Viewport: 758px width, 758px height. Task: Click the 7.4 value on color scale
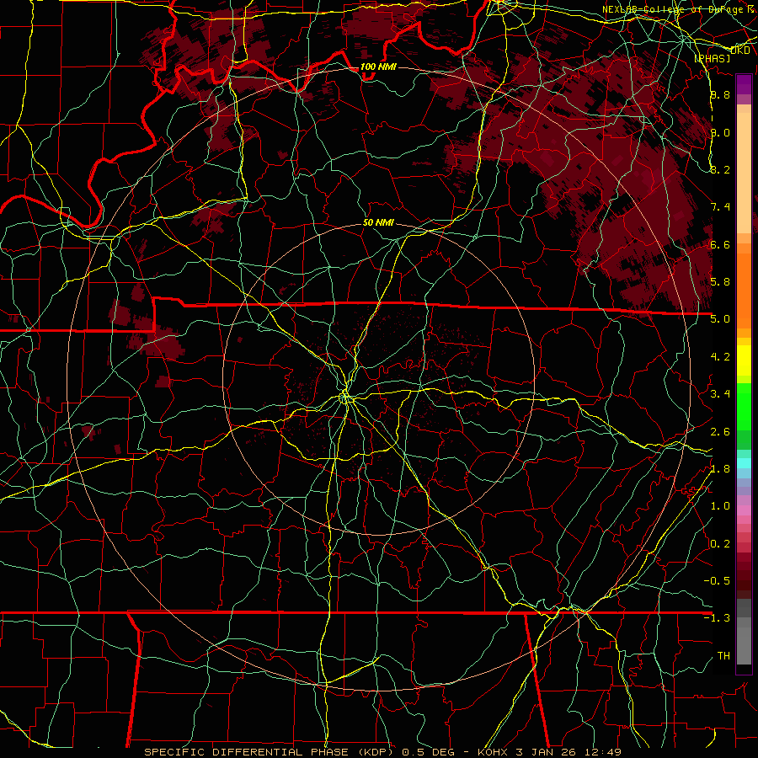(x=720, y=207)
